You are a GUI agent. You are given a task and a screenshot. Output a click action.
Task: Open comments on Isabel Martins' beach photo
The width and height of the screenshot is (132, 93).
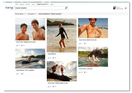(53, 58)
